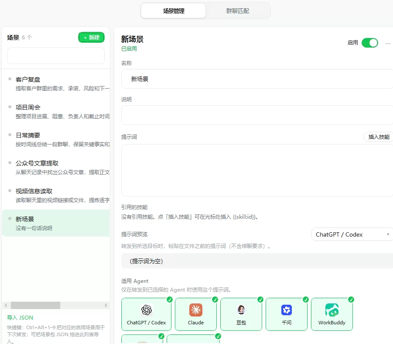Click the WorkBuddy agent icon

pyautogui.click(x=332, y=310)
